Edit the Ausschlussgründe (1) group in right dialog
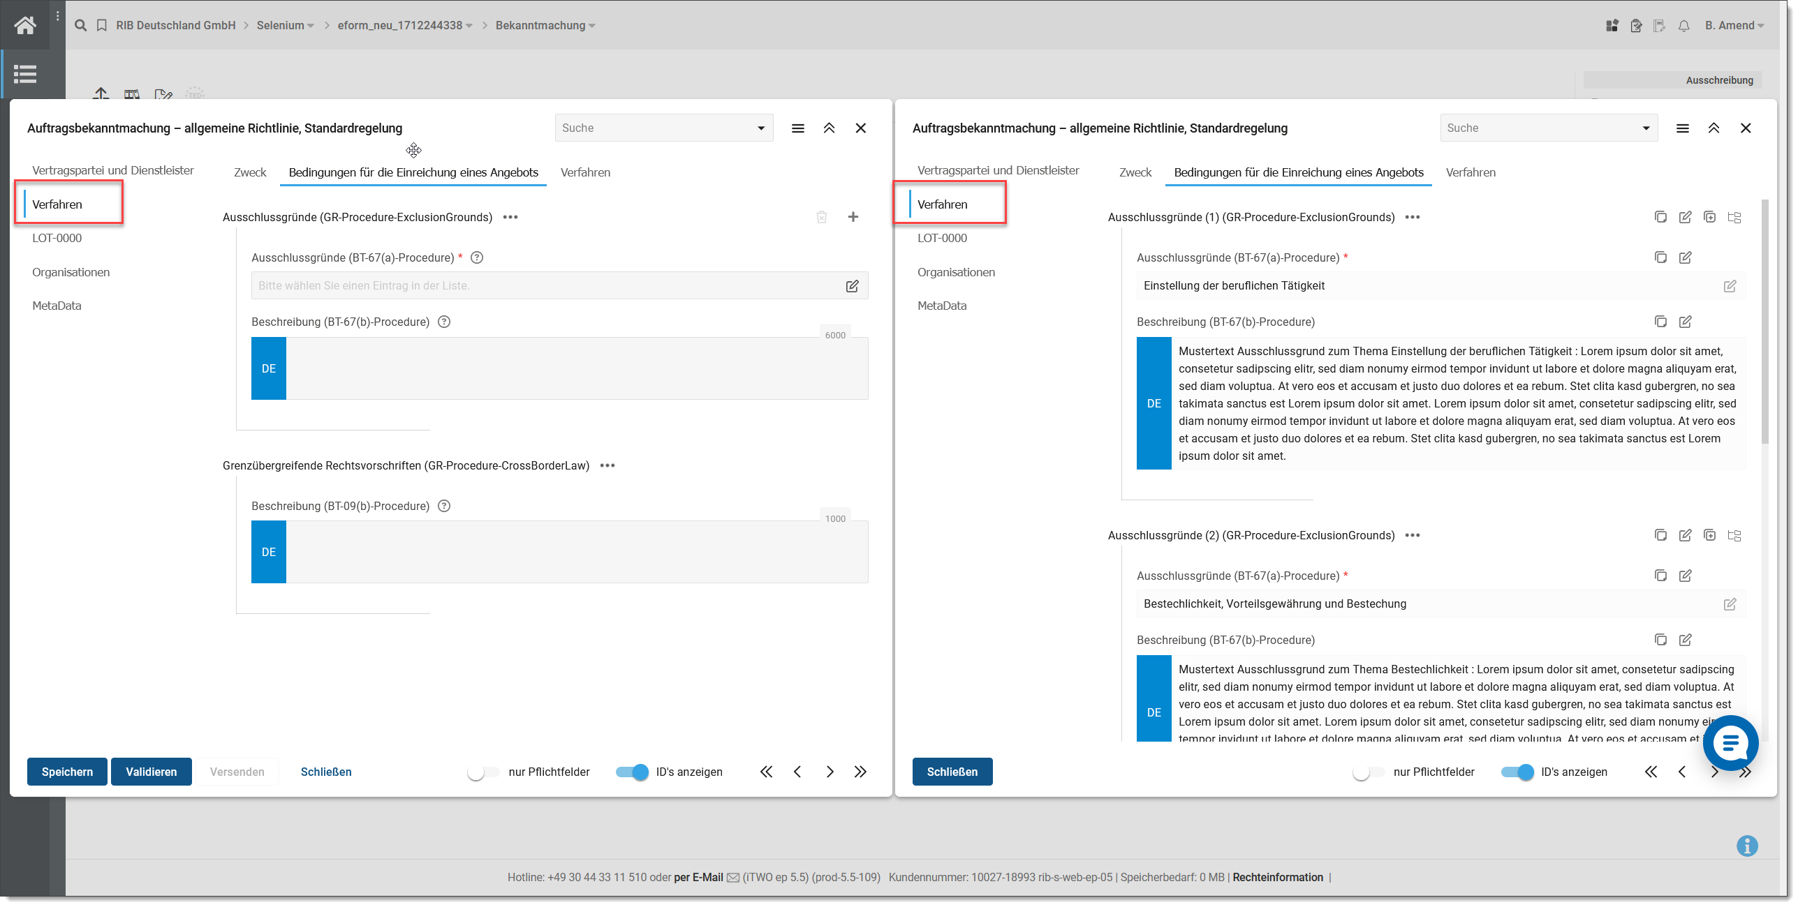The image size is (1798, 907). click(1685, 217)
